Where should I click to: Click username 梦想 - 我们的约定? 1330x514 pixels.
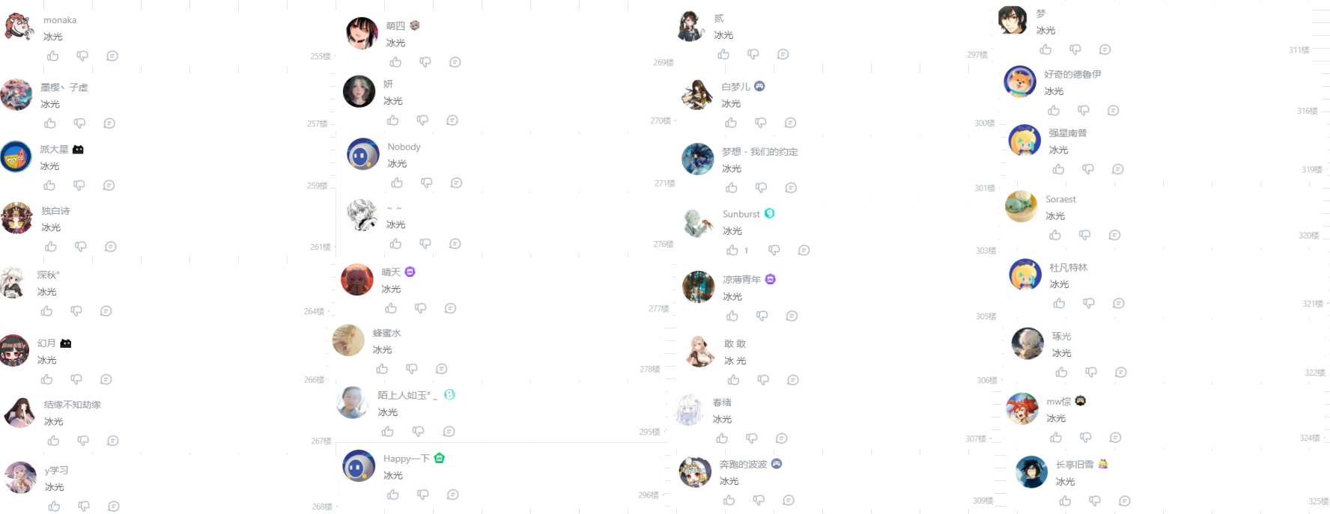pos(760,152)
